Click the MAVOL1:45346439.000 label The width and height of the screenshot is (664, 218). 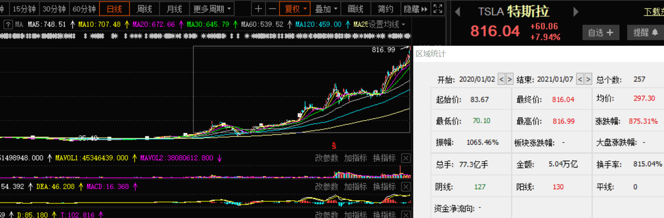click(x=92, y=158)
